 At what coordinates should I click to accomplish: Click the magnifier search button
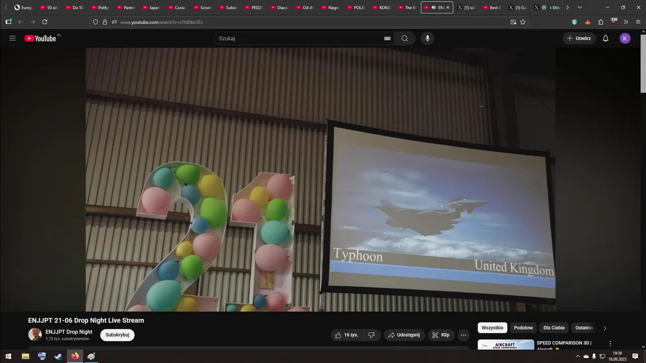tap(405, 38)
